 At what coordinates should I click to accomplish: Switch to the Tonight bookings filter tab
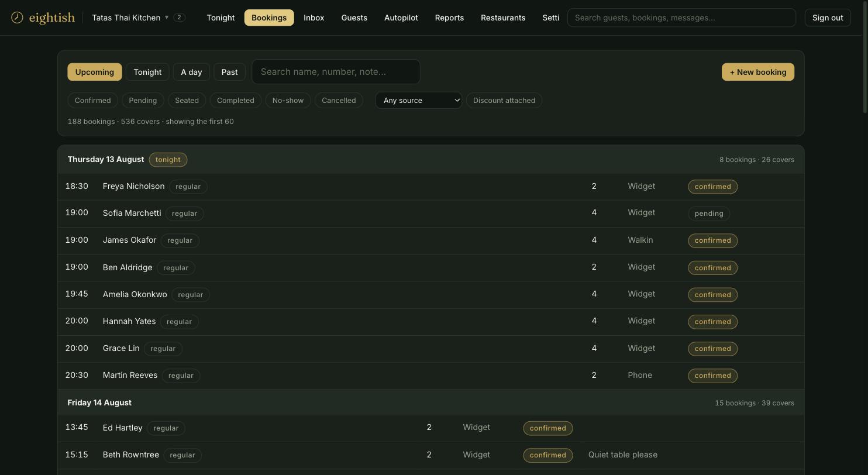[147, 72]
